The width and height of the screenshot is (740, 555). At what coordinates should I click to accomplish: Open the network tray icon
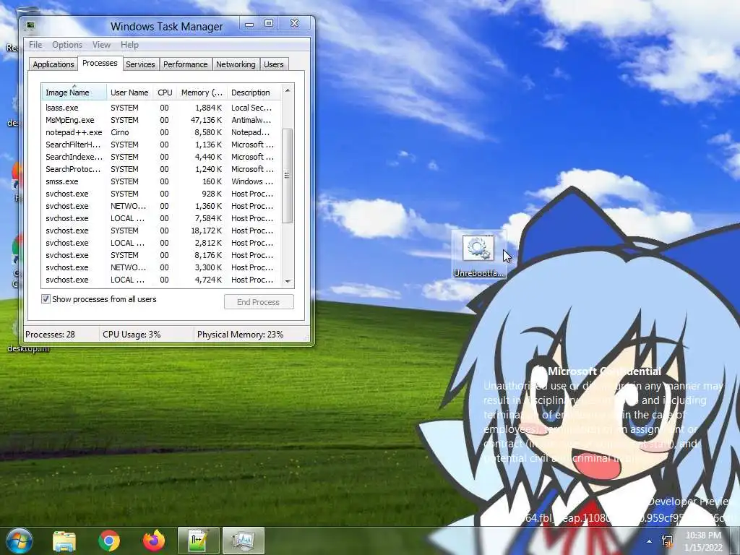click(668, 541)
